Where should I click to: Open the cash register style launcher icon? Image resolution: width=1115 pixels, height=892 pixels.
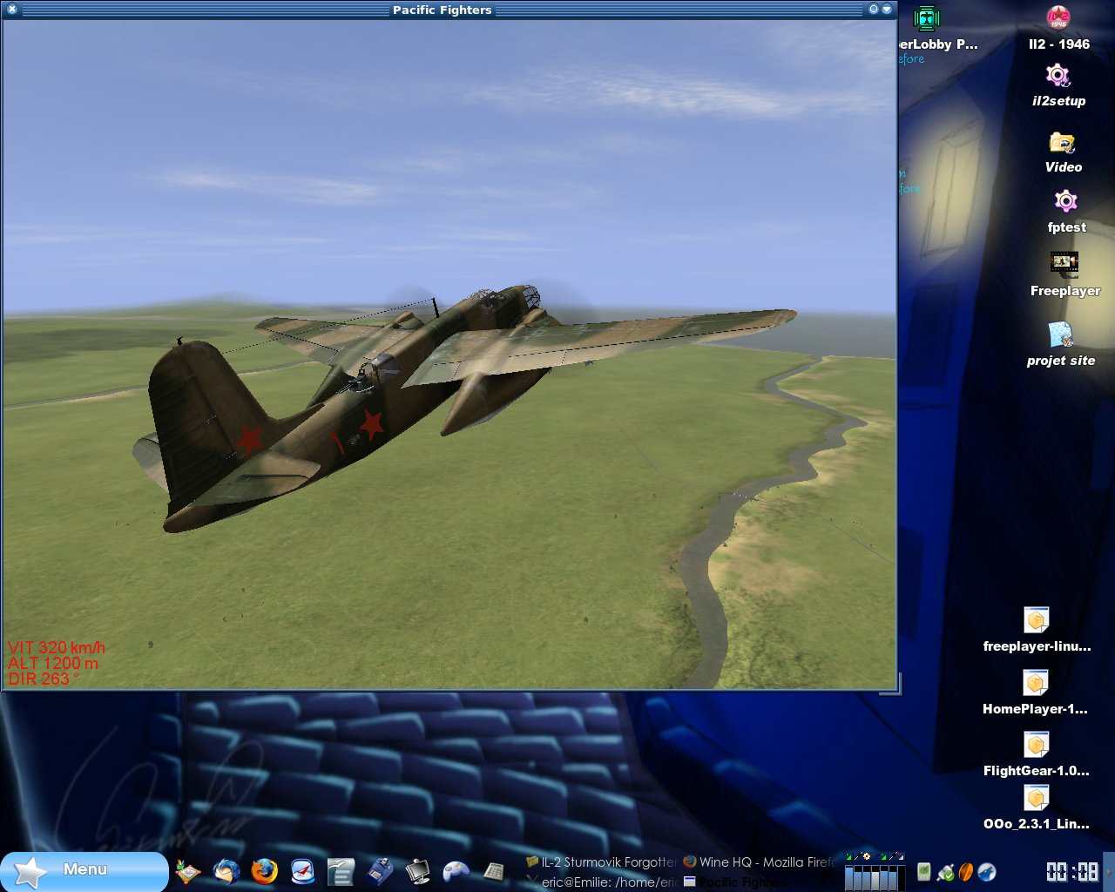[380, 871]
